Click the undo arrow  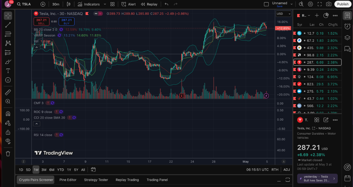167,4
